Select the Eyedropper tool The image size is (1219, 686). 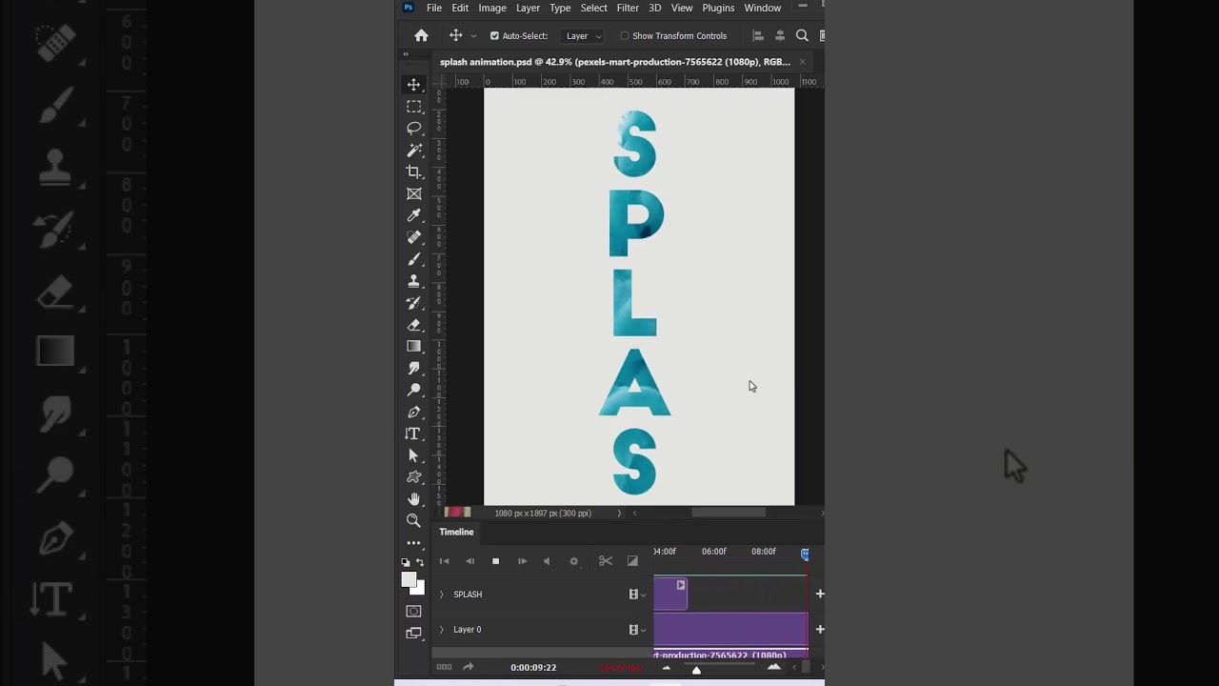point(413,216)
